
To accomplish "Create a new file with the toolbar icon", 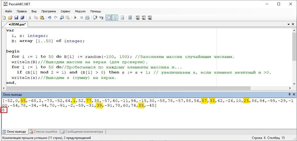I will tap(4, 18).
